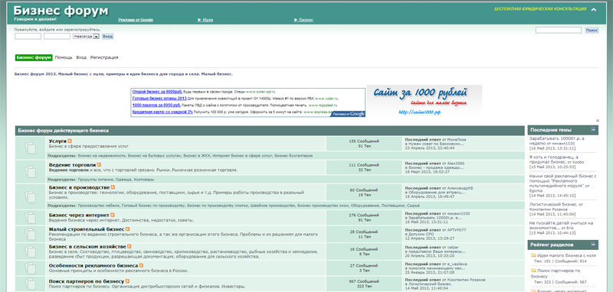Open the RSS feed icon beside Бизнес в производстве
The width and height of the screenshot is (613, 292).
[x=113, y=187]
